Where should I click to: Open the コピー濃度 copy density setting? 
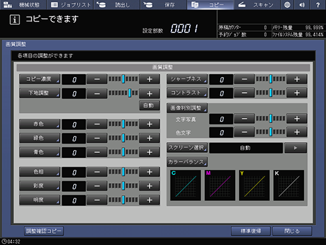(40, 79)
